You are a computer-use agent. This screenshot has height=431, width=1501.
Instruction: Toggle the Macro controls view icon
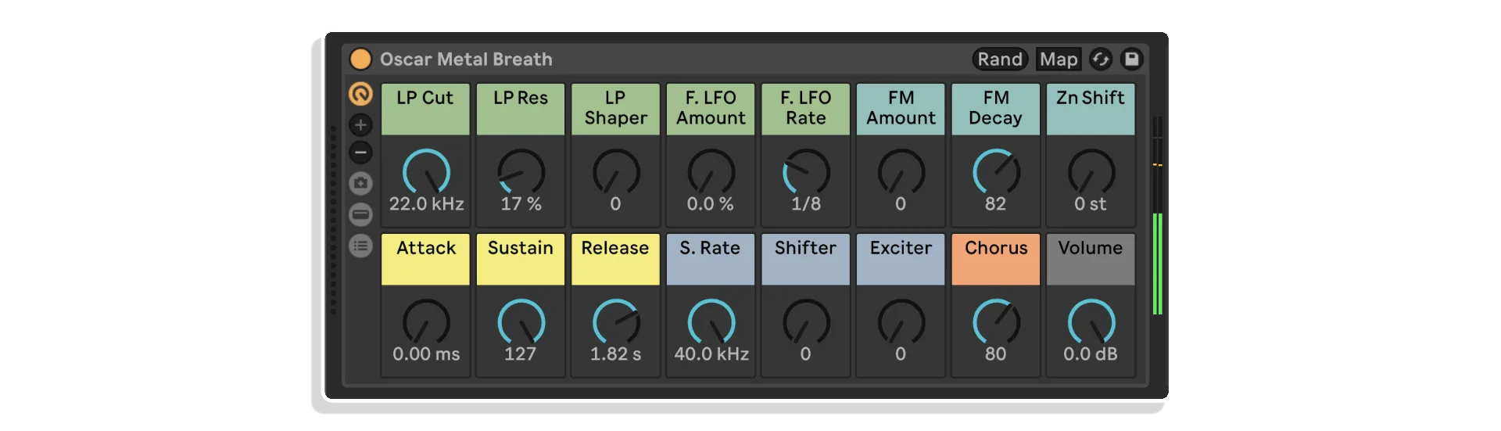point(360,94)
